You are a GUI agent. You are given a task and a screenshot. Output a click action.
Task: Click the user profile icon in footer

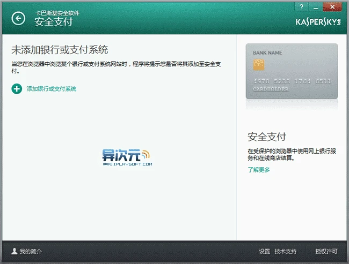(x=14, y=251)
